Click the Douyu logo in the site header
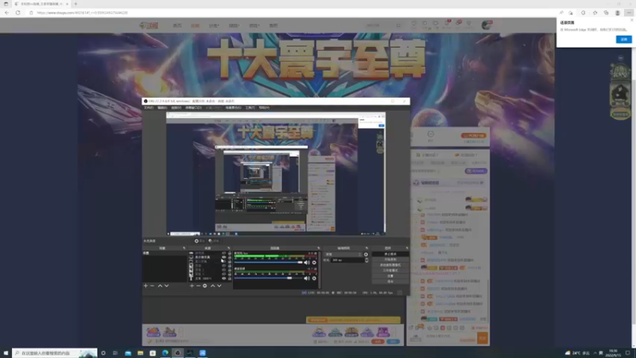The image size is (636, 358). click(149, 25)
